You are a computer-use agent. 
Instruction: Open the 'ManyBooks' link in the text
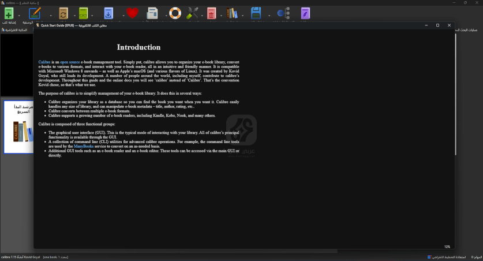(x=84, y=146)
